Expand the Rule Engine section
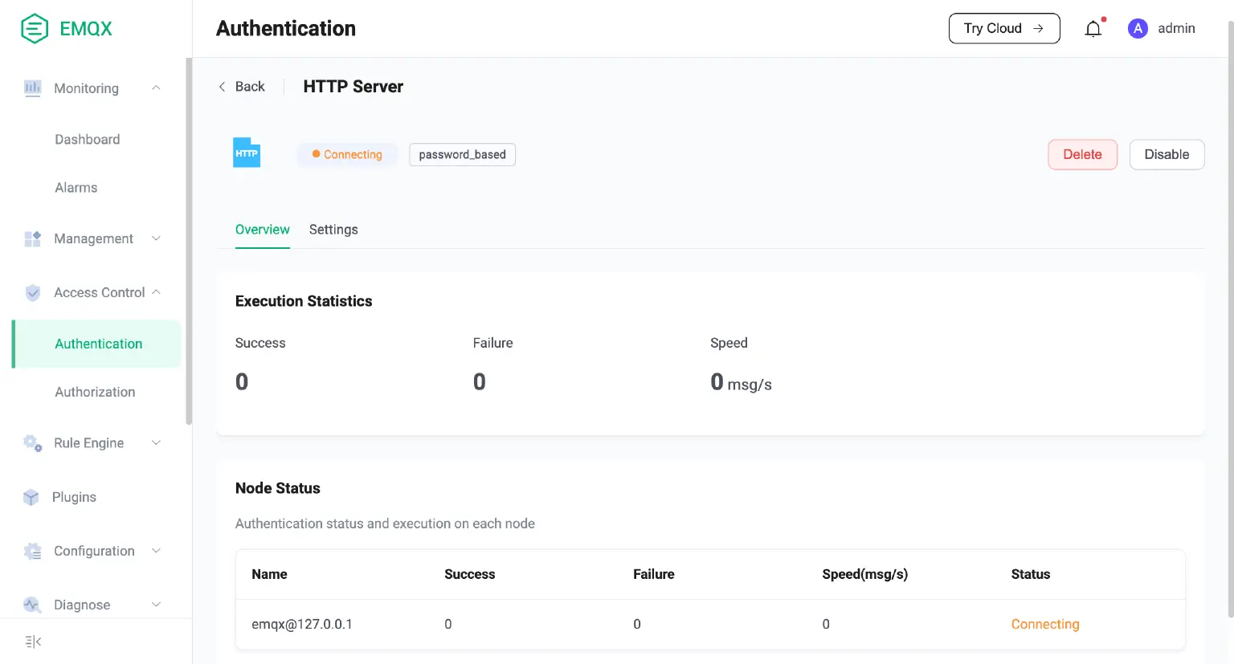This screenshot has height=664, width=1234. point(156,442)
